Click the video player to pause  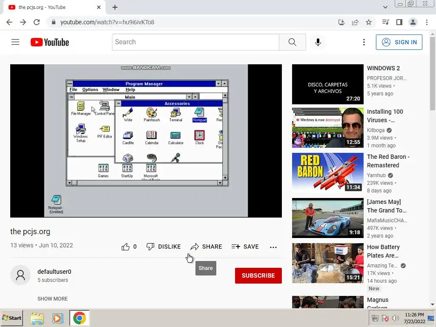(146, 141)
